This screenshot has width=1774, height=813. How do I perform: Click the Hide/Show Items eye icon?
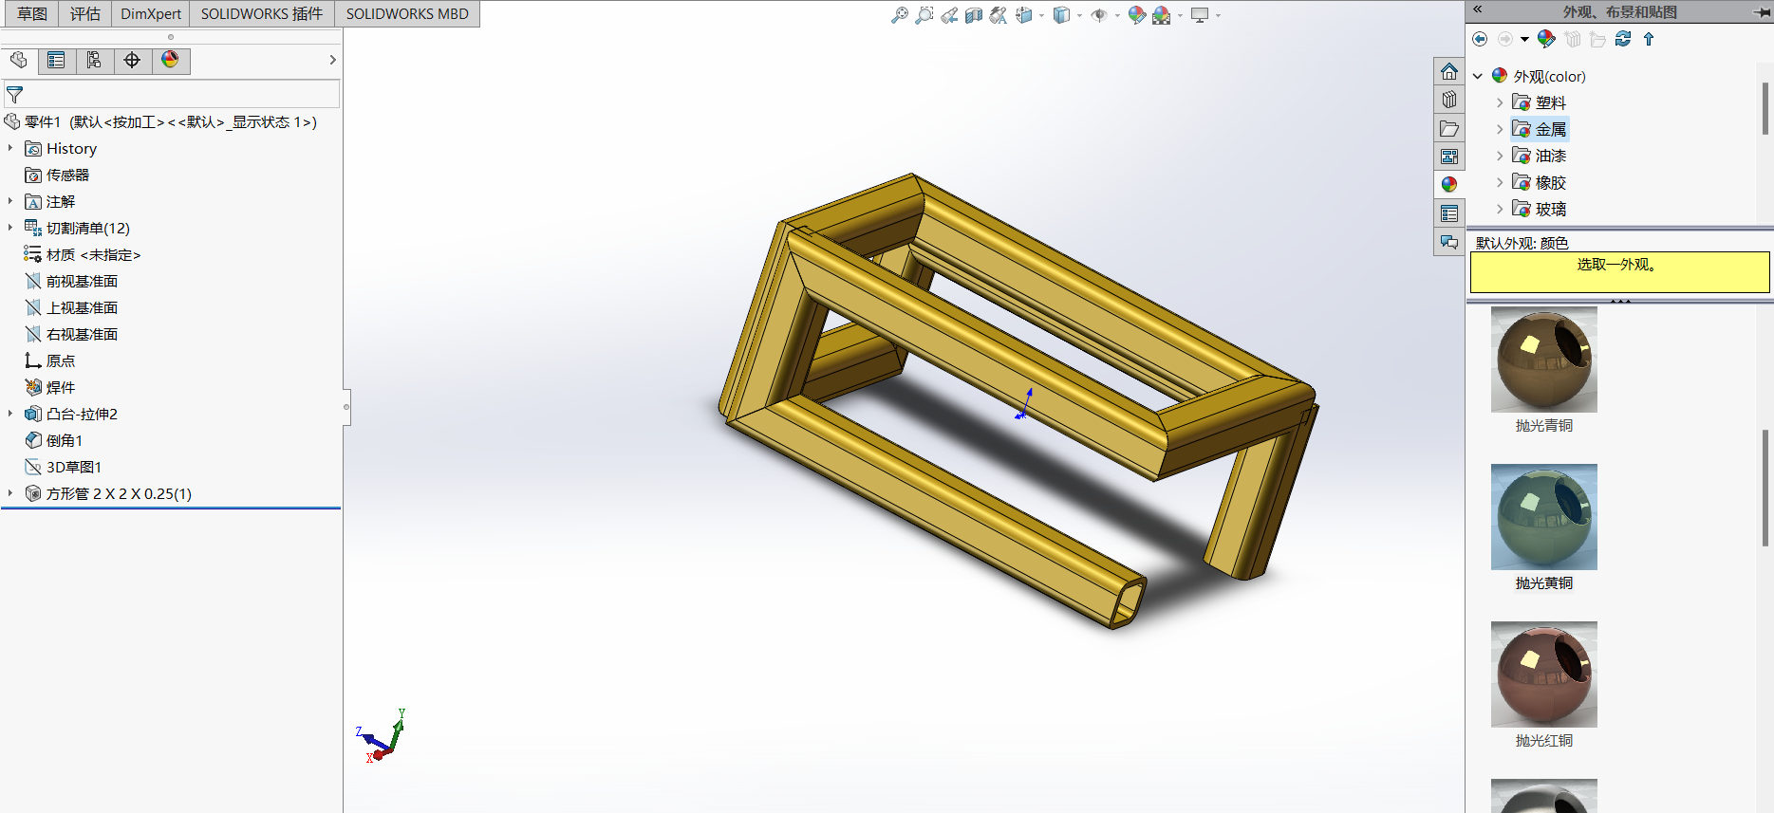tap(1099, 15)
